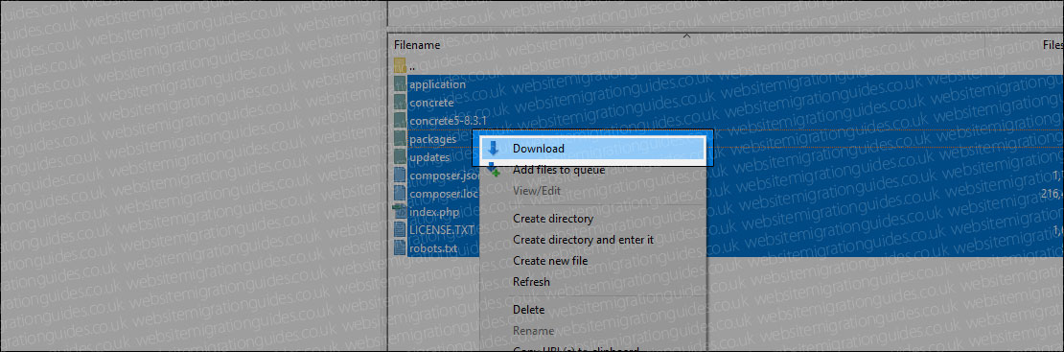Image resolution: width=1064 pixels, height=352 pixels.
Task: Choose Delete from the context menu
Action: click(528, 310)
